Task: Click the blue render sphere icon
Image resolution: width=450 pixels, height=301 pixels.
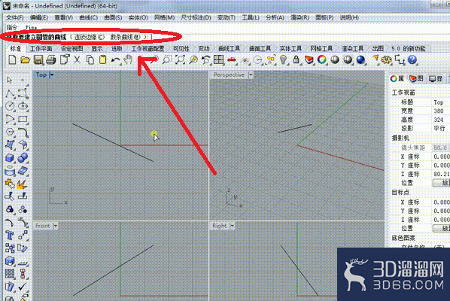Action: coord(360,59)
